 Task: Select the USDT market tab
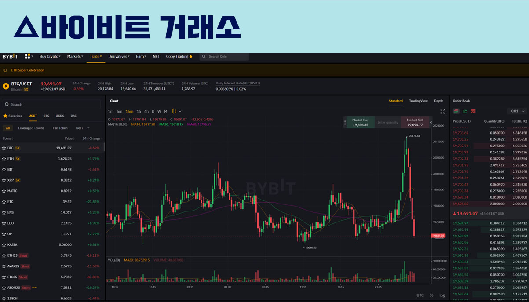coord(33,116)
